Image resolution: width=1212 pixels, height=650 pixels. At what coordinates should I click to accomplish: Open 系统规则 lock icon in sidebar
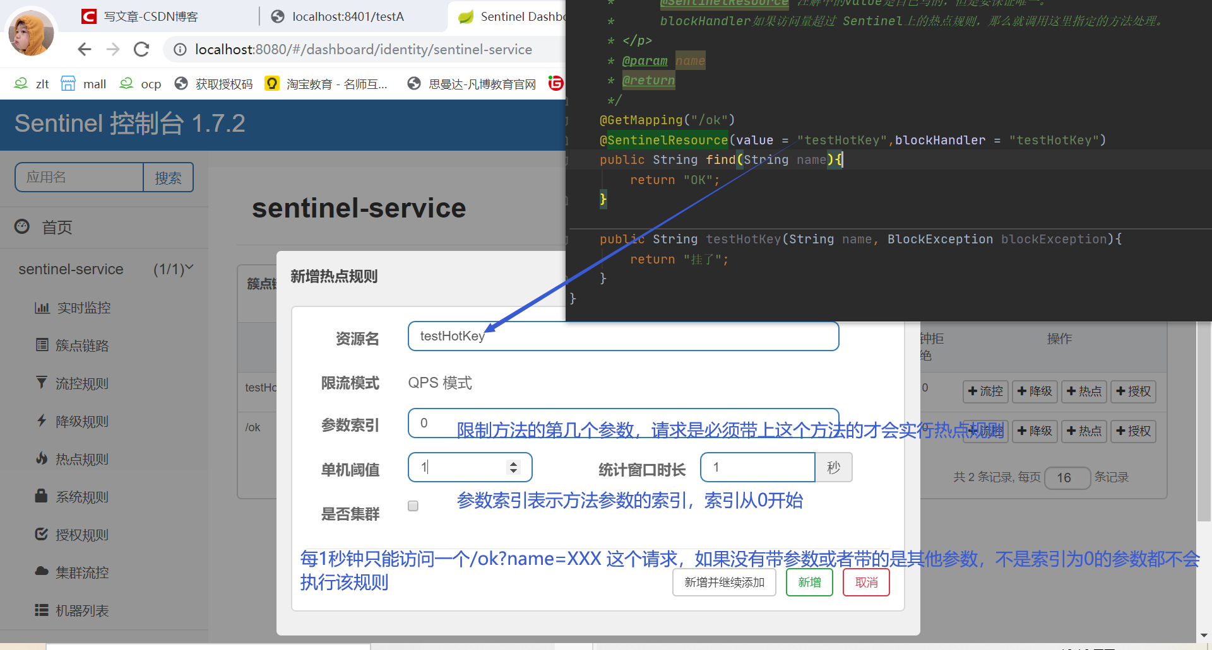[x=83, y=497]
